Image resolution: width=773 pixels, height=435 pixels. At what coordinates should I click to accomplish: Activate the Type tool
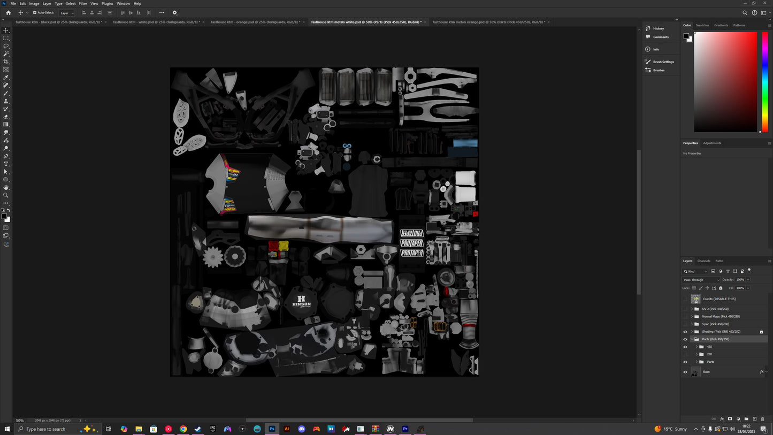coord(6,164)
